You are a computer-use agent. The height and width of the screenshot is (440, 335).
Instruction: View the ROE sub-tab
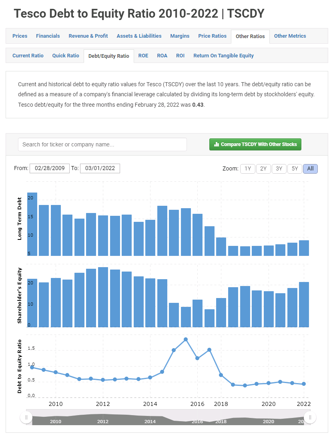[143, 56]
